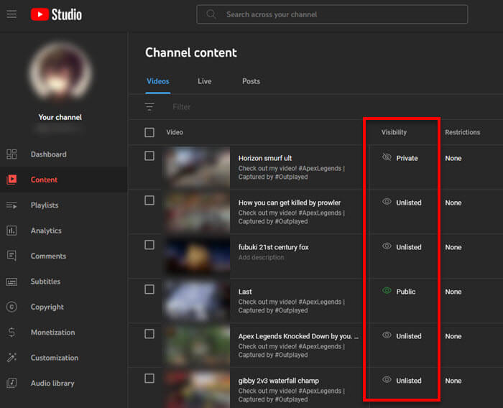Open the fubuki 21st century fox video title
Screen dimensions: 503x408
273,247
